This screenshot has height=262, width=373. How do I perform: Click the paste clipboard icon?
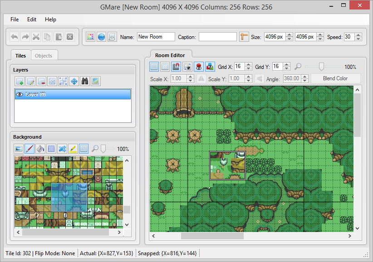(x=59, y=37)
